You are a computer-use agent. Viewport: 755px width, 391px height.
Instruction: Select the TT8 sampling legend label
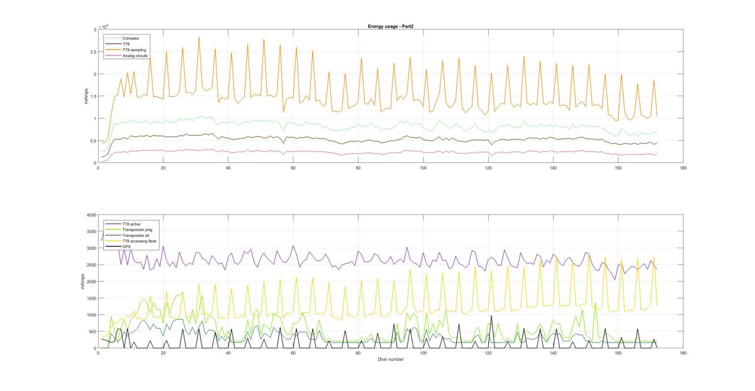(135, 50)
